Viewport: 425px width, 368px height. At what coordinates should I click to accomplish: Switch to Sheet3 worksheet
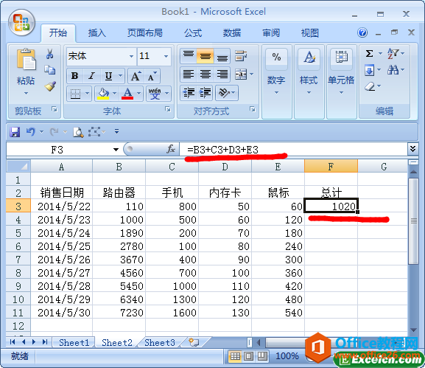160,342
